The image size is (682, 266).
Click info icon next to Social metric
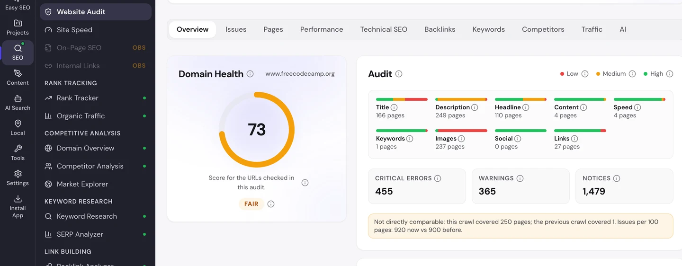518,139
